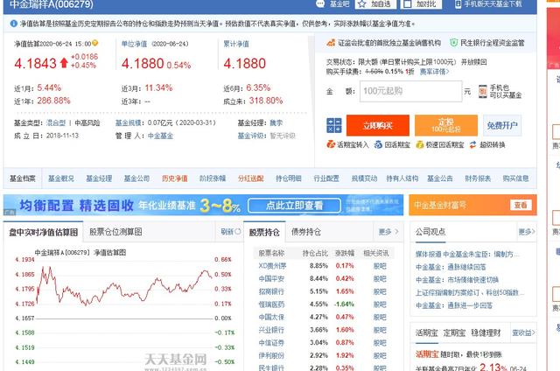Screen dimensions: 560x371
Task: Open the 持有人结构 tab
Action: (x=402, y=178)
